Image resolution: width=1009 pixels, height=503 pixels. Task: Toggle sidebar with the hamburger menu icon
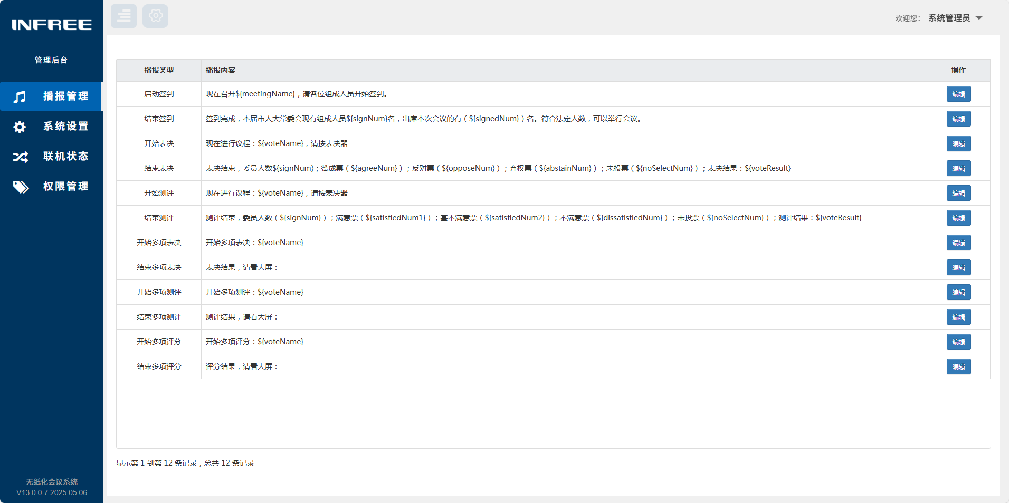(x=124, y=16)
